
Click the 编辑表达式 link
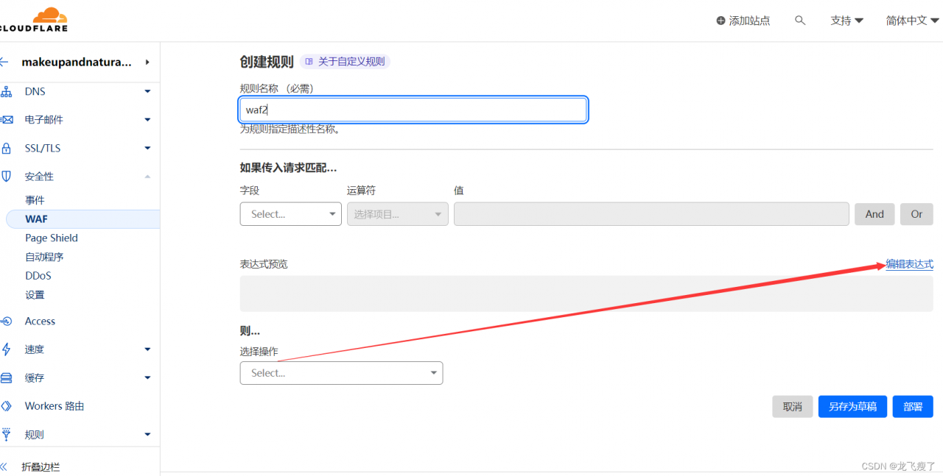(x=909, y=263)
